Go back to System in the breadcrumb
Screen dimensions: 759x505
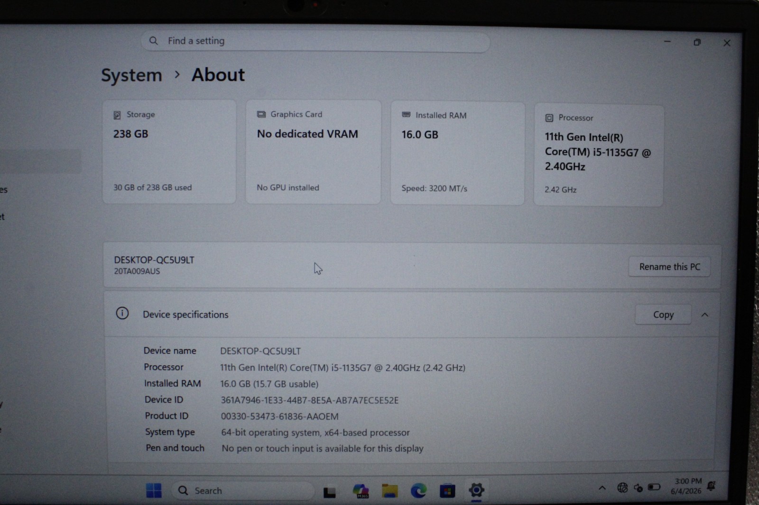point(131,75)
